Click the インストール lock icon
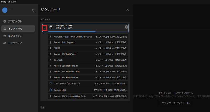Viewport: 210px width, 112px height. [5, 29]
